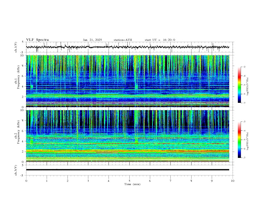This screenshot has width=262, height=203.
Task: Click time axis tick label "8"
Action: 191,181
